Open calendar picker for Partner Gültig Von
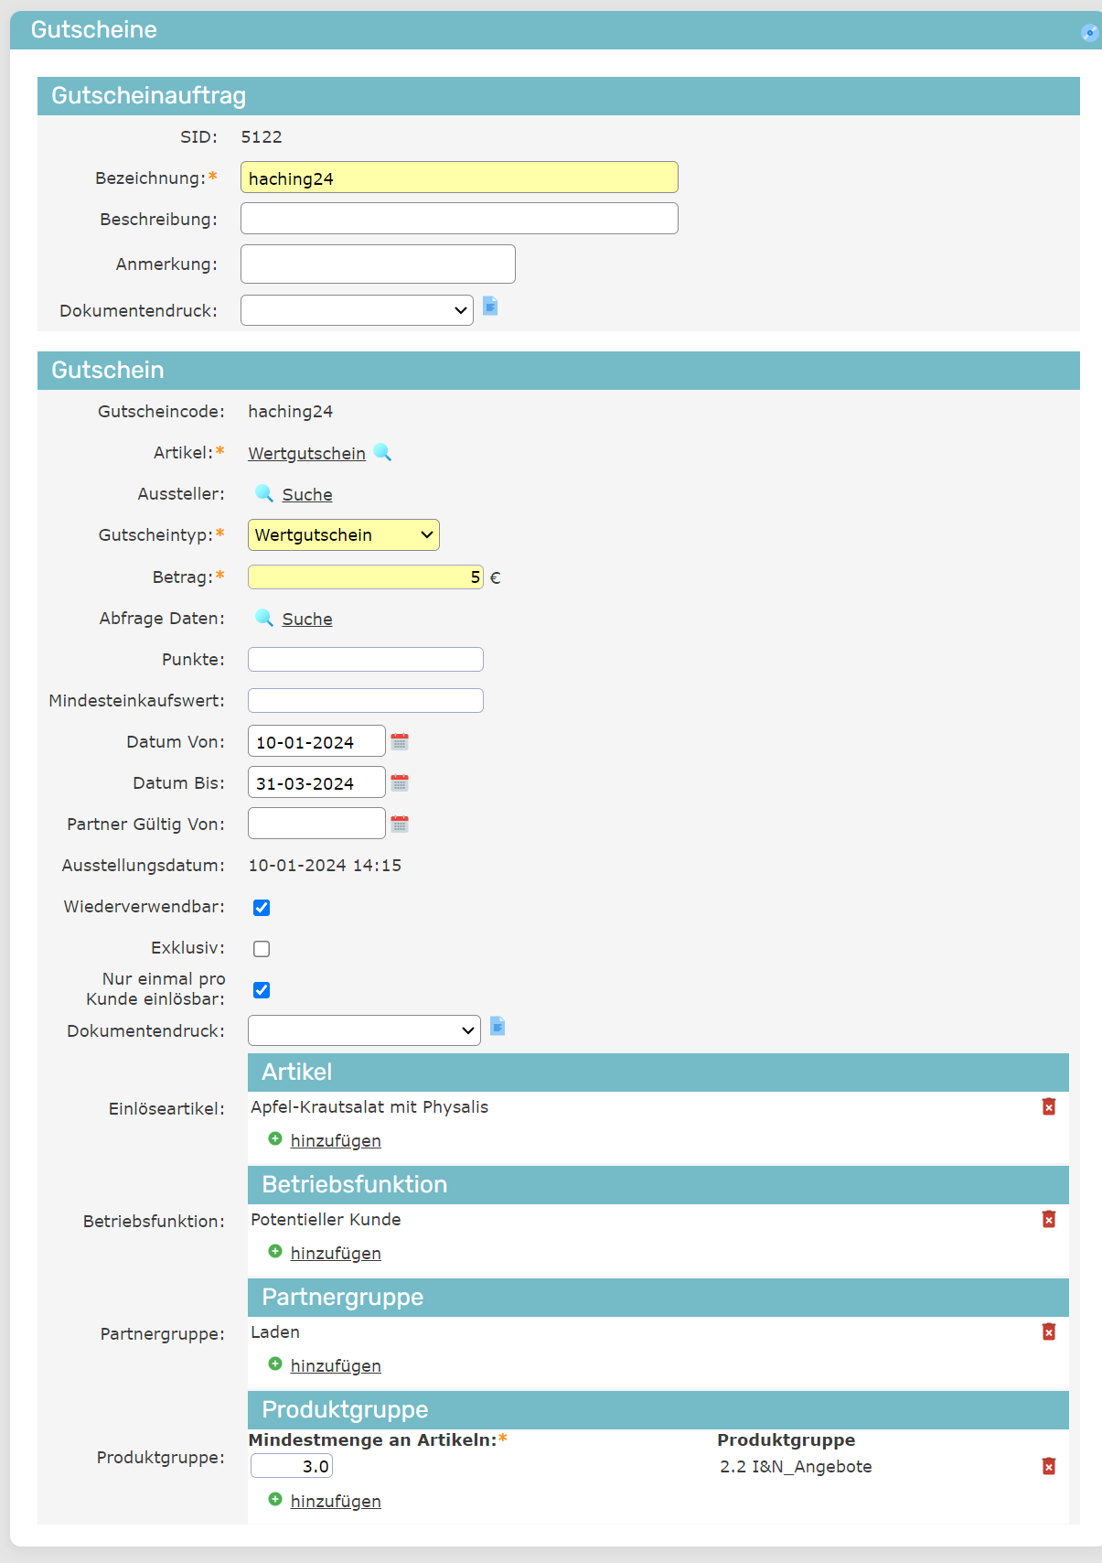This screenshot has width=1102, height=1563. click(x=400, y=825)
